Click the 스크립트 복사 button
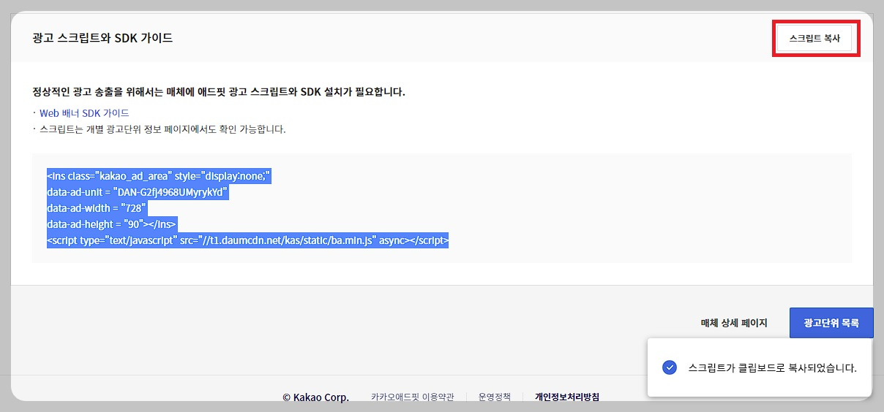 coord(814,38)
